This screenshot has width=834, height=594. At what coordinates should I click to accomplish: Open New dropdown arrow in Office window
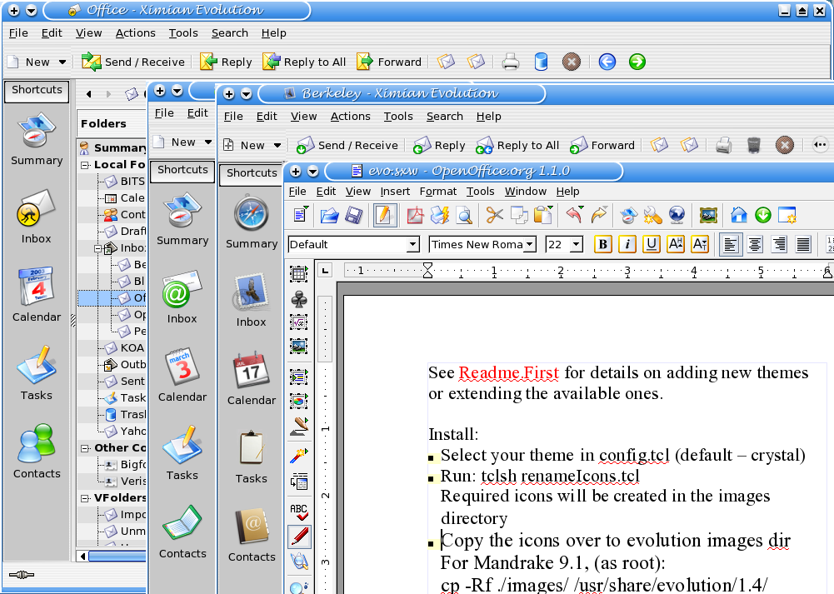(62, 62)
